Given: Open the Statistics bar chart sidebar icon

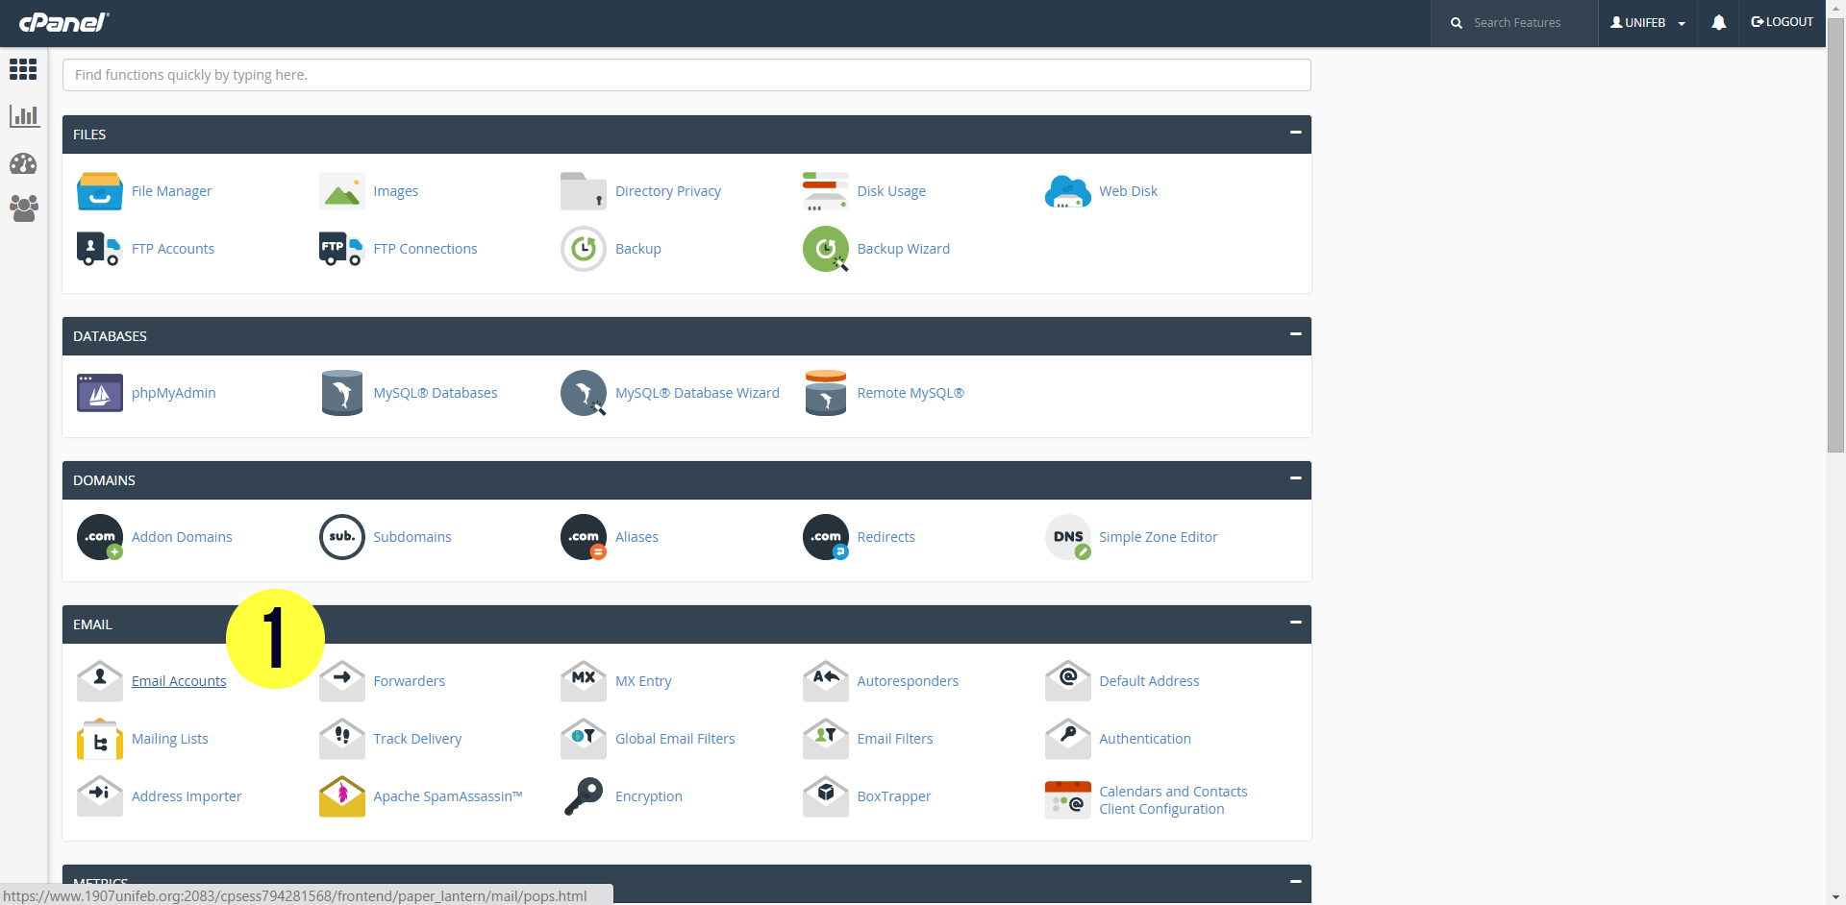Looking at the screenshot, I should [x=23, y=116].
